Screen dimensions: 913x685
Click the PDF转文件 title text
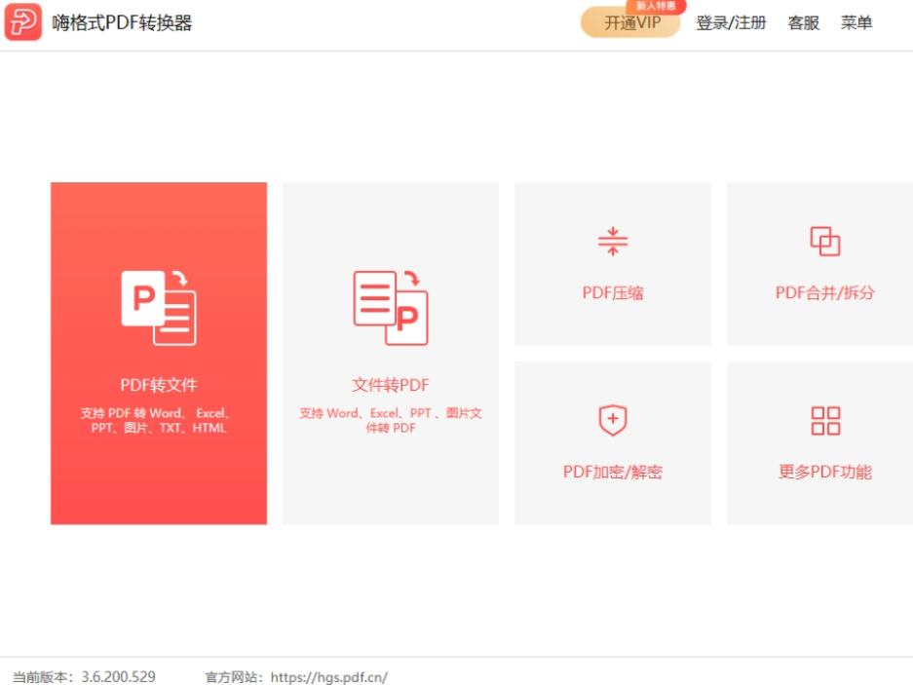159,385
